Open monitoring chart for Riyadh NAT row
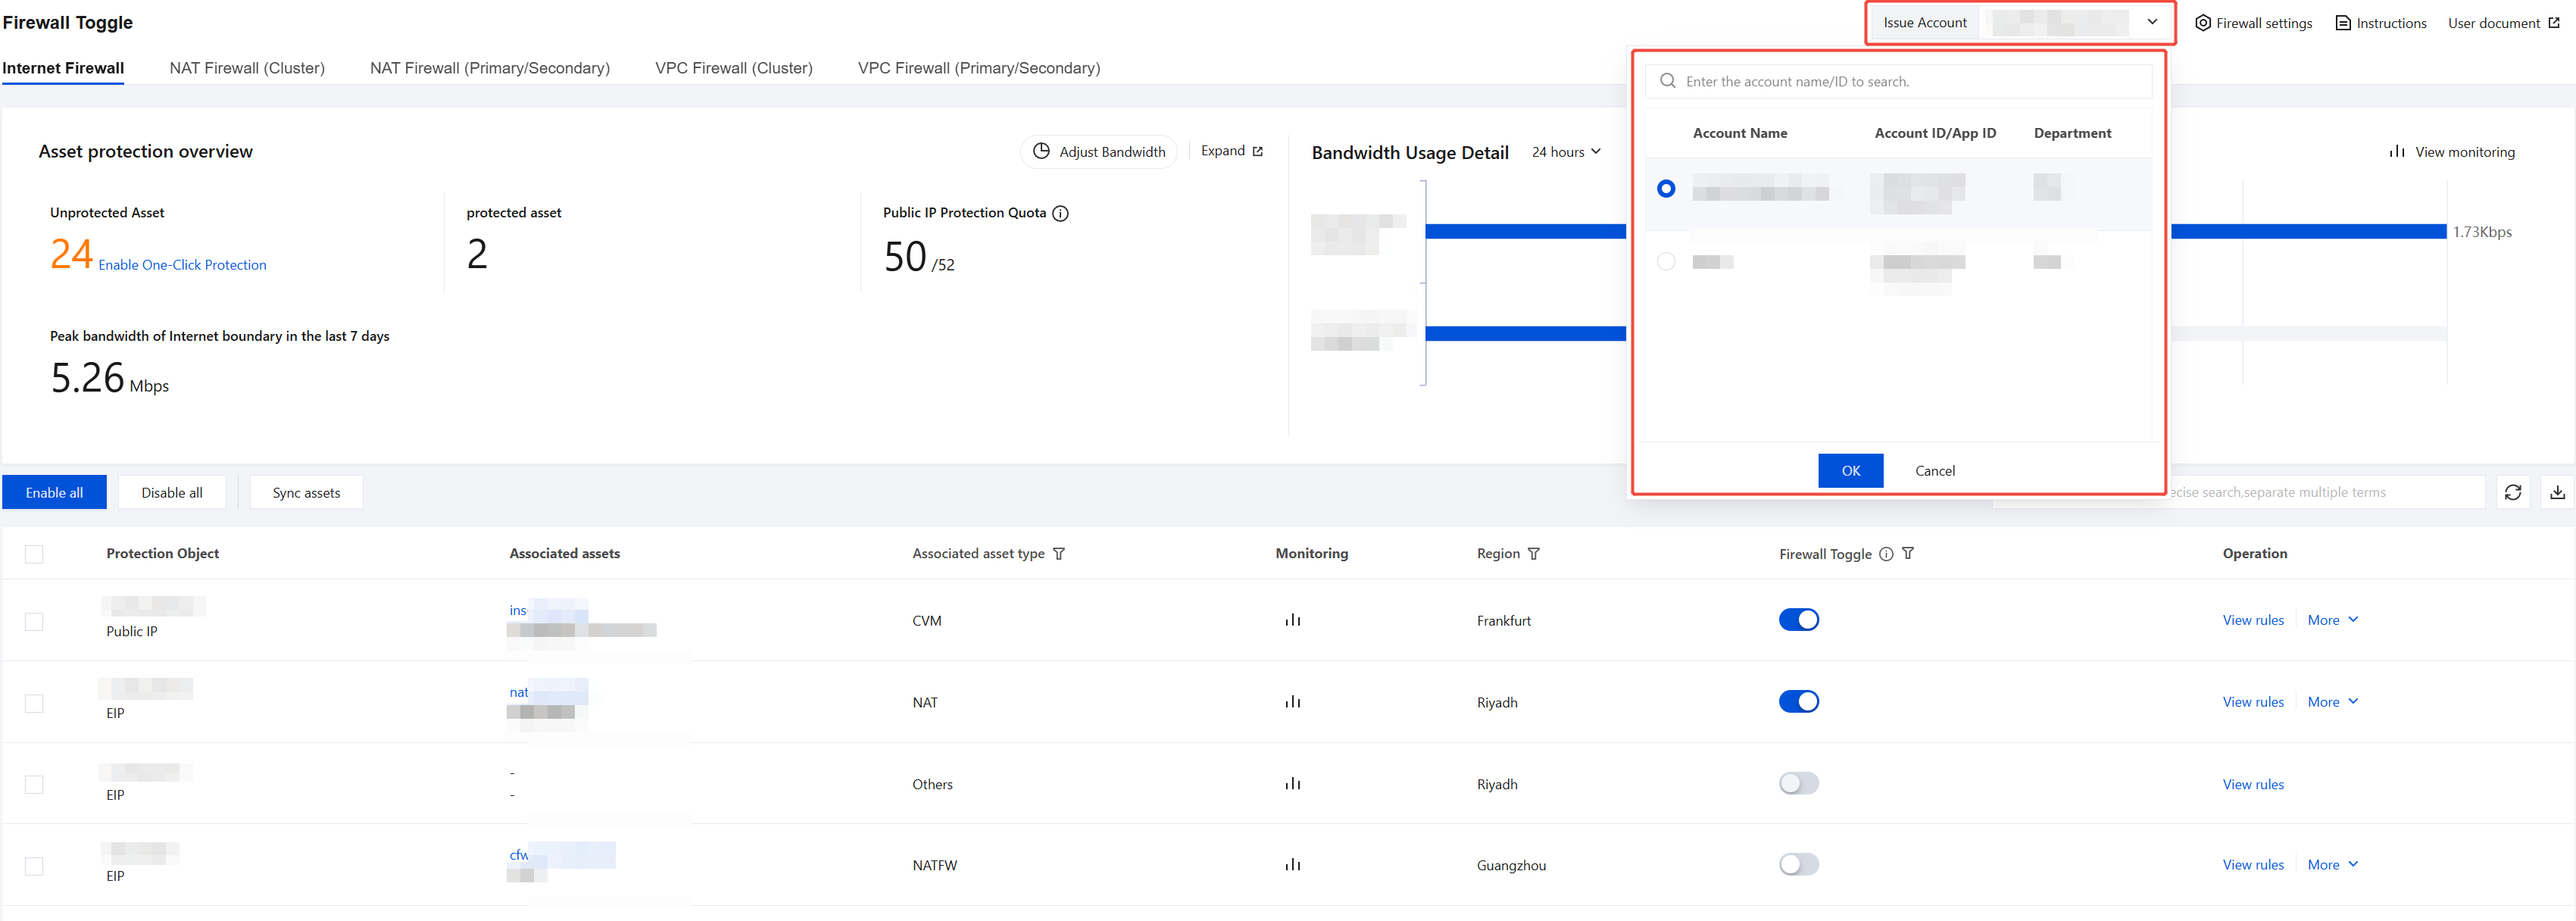This screenshot has width=2576, height=921. 1293,702
